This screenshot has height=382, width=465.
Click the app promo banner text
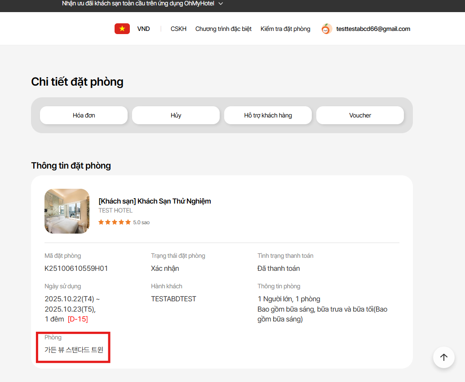click(138, 4)
